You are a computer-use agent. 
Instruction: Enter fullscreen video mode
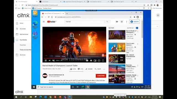[x=103, y=61]
